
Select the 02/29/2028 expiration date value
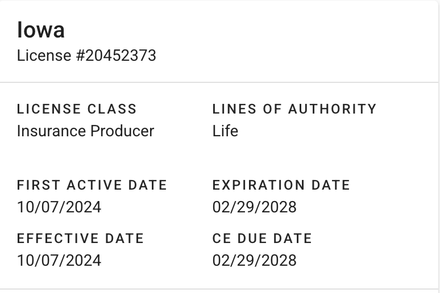pyautogui.click(x=254, y=207)
